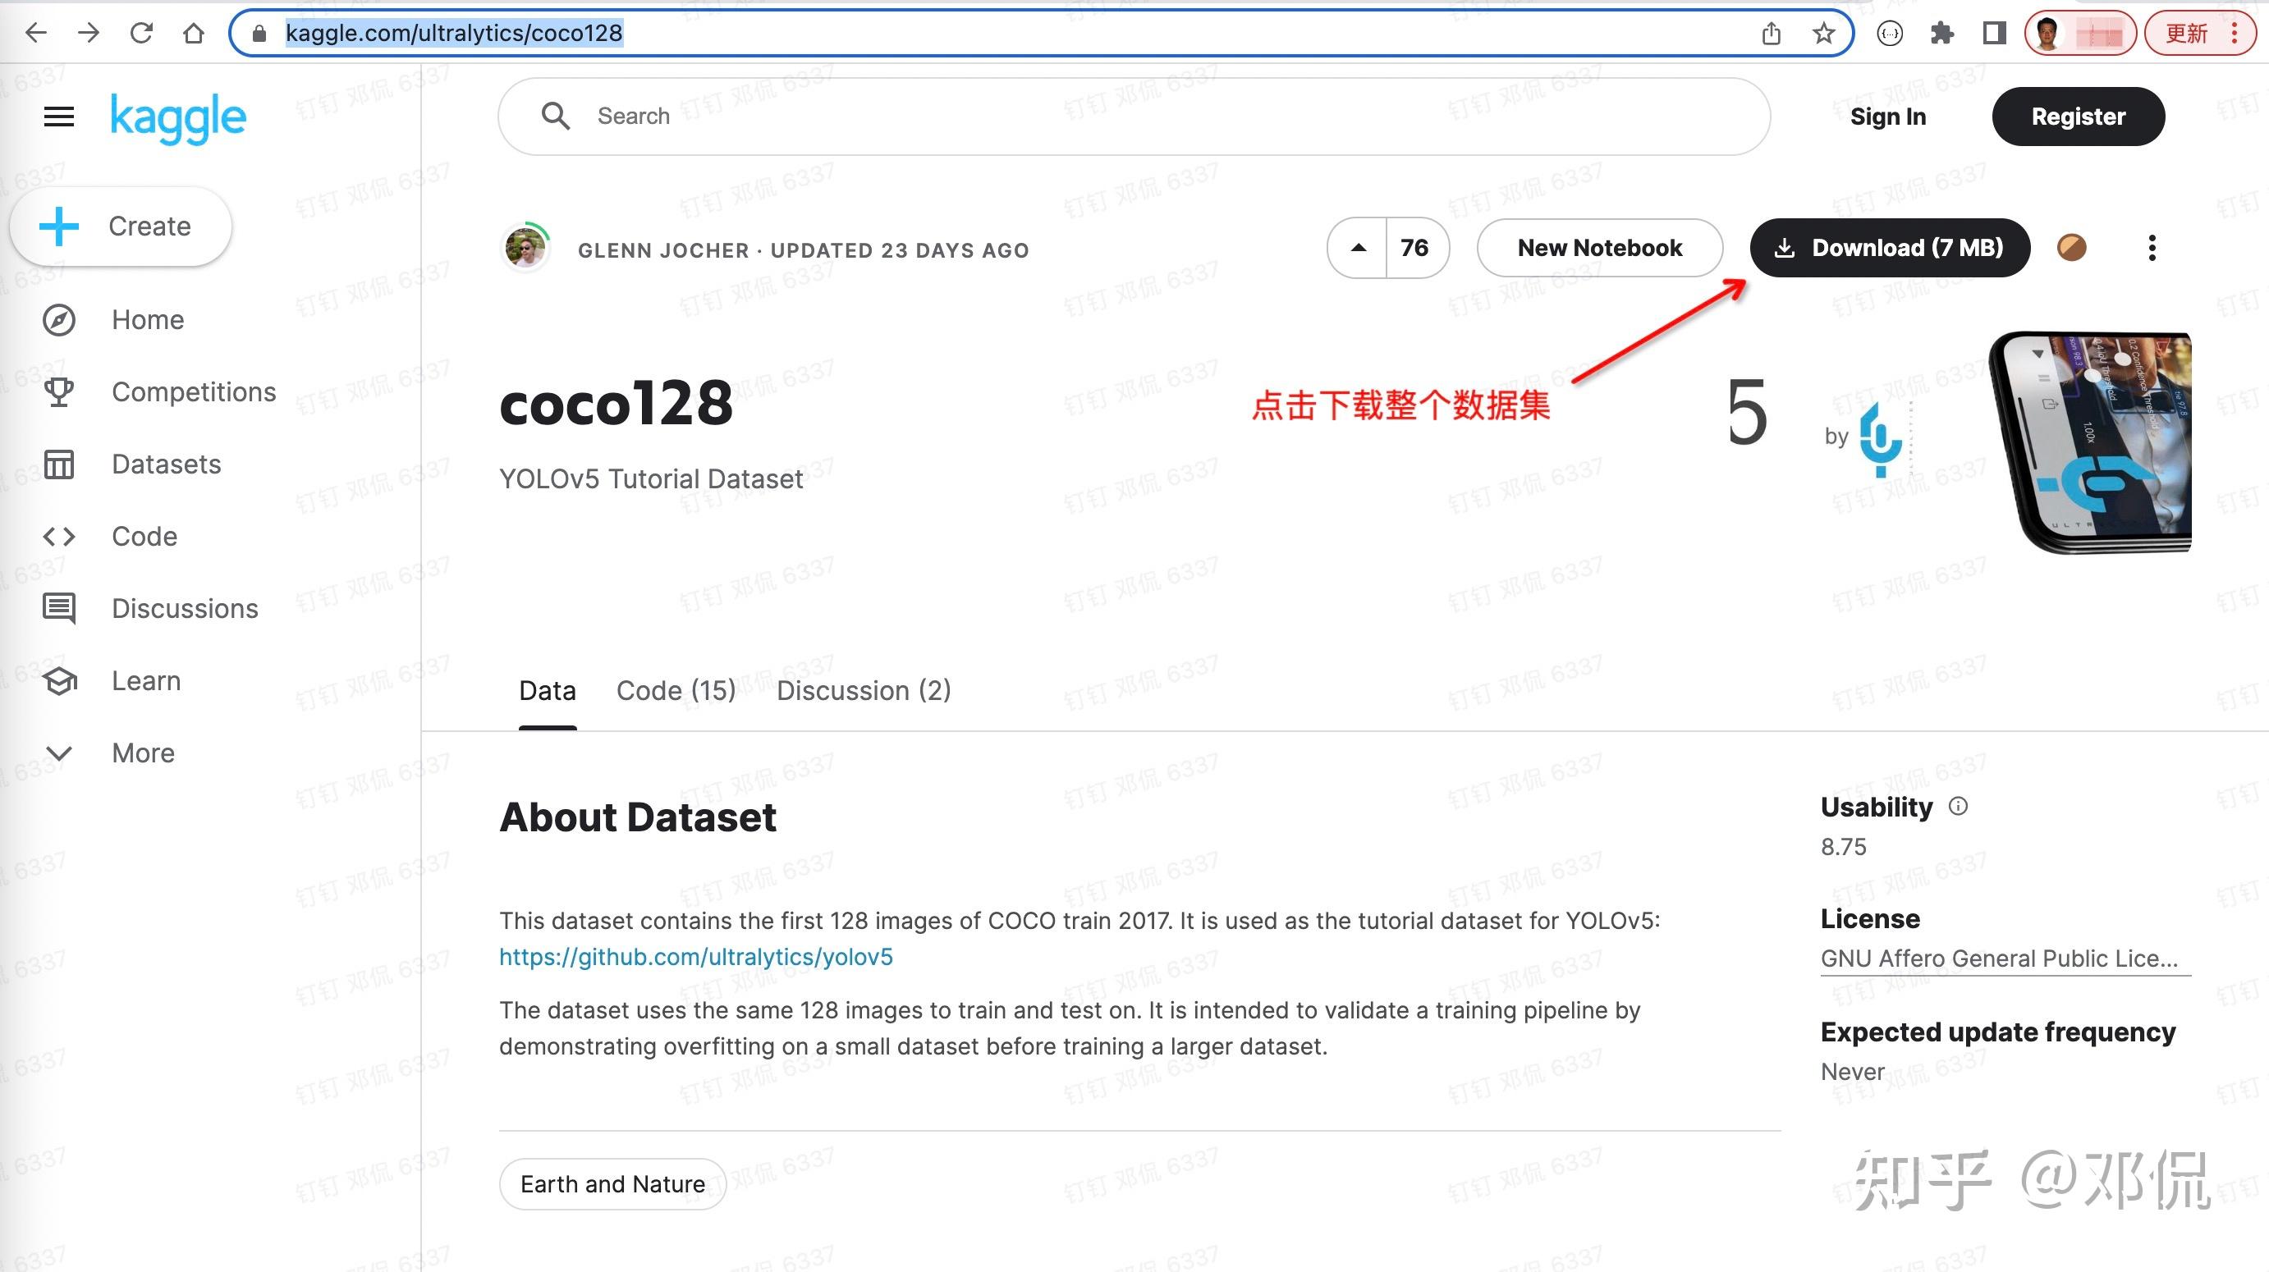Click the Create button

pos(121,226)
